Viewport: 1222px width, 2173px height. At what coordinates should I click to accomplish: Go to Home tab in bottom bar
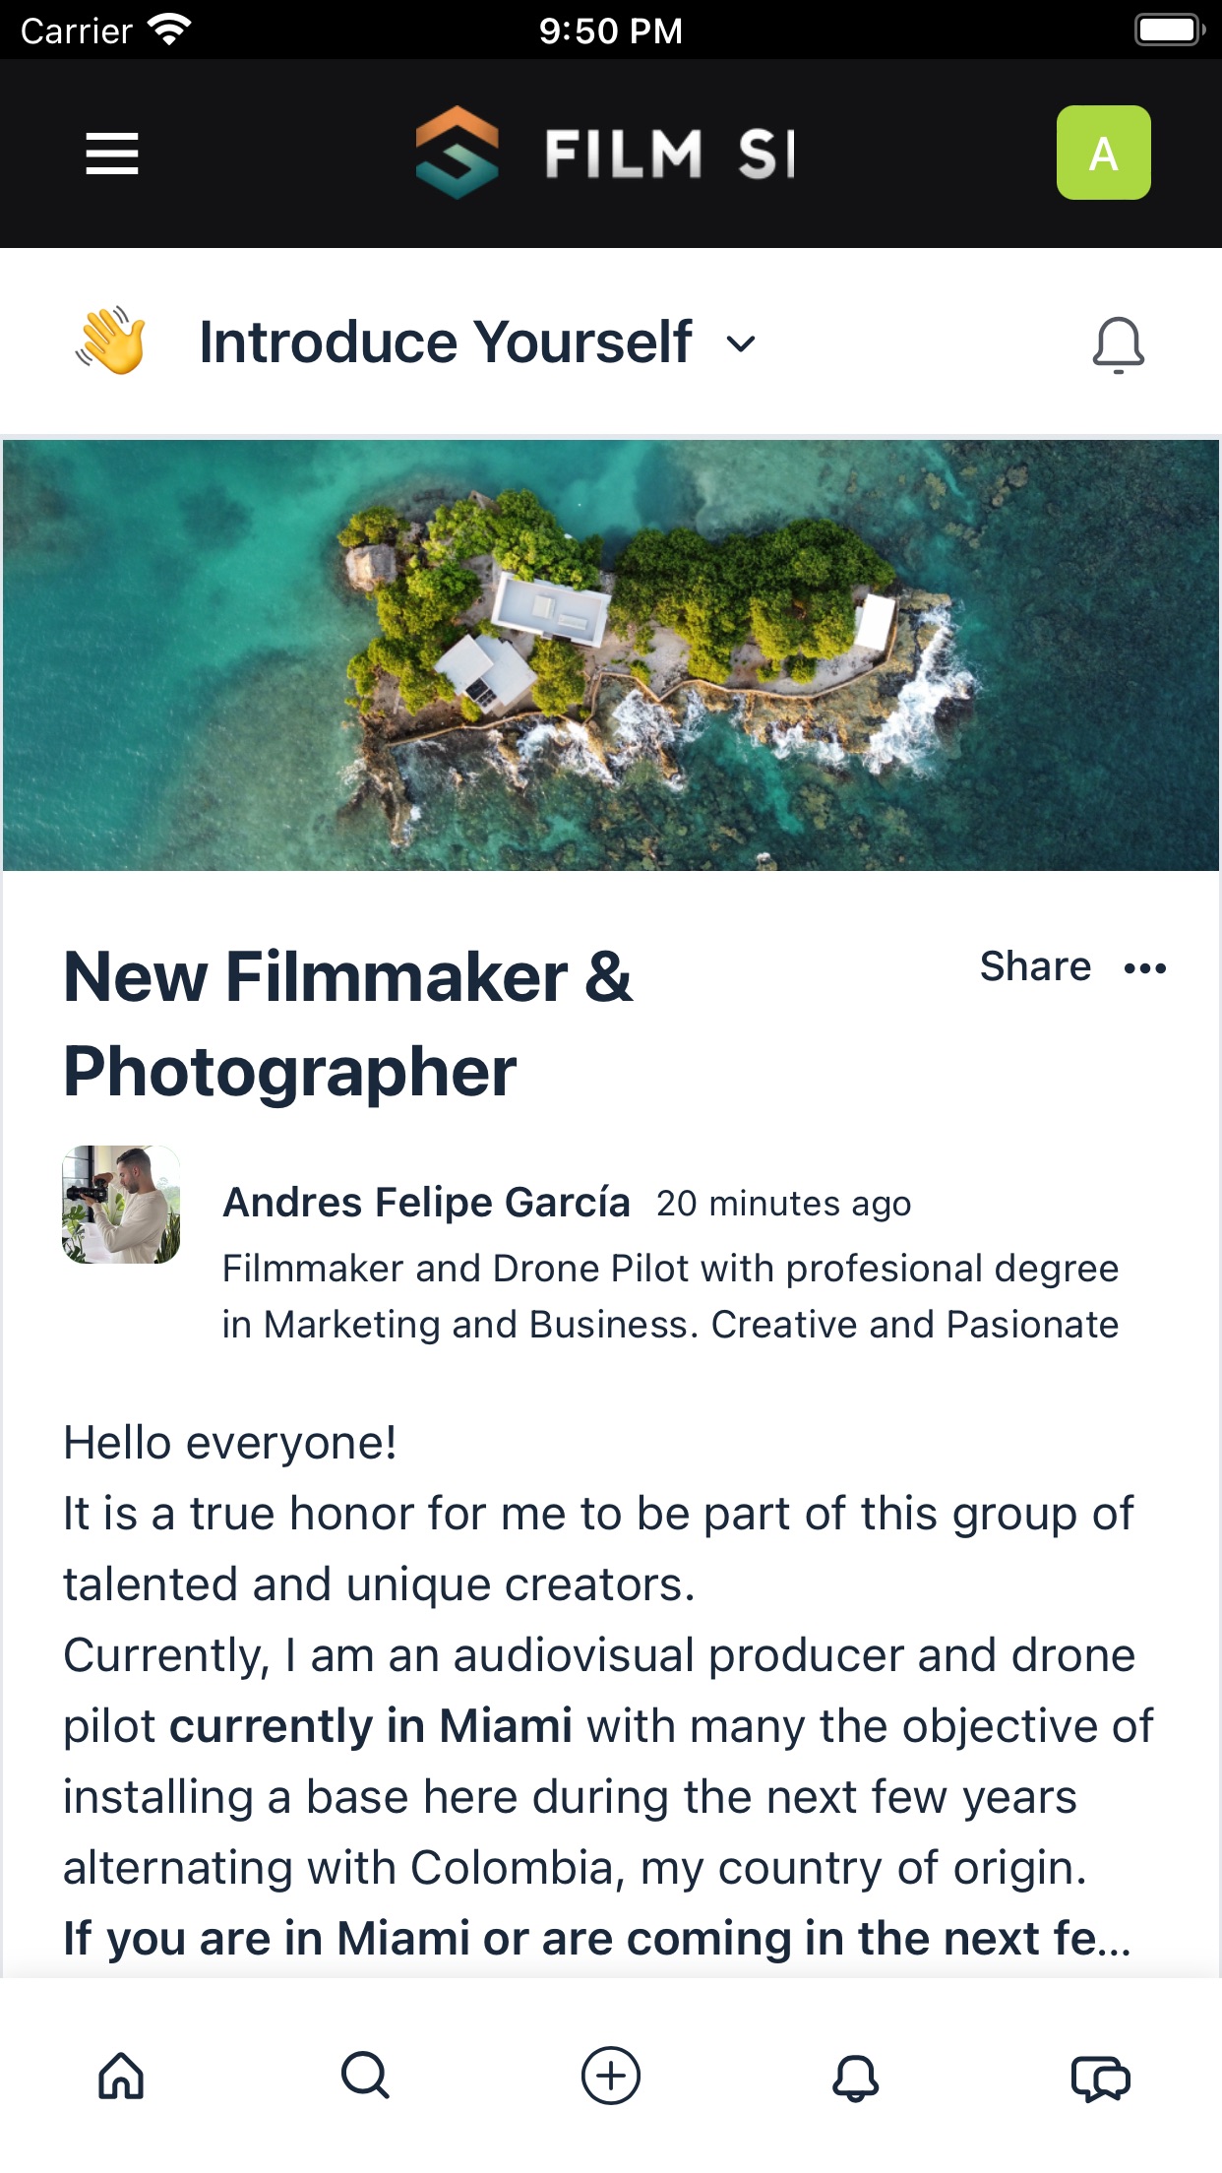[x=121, y=2077]
